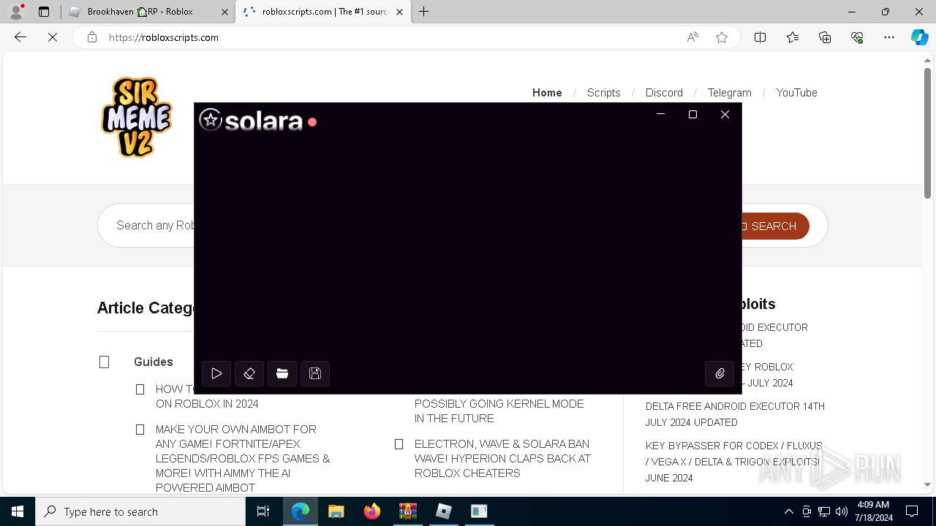The image size is (936, 526).
Task: View site information lock icon
Action: (x=91, y=37)
